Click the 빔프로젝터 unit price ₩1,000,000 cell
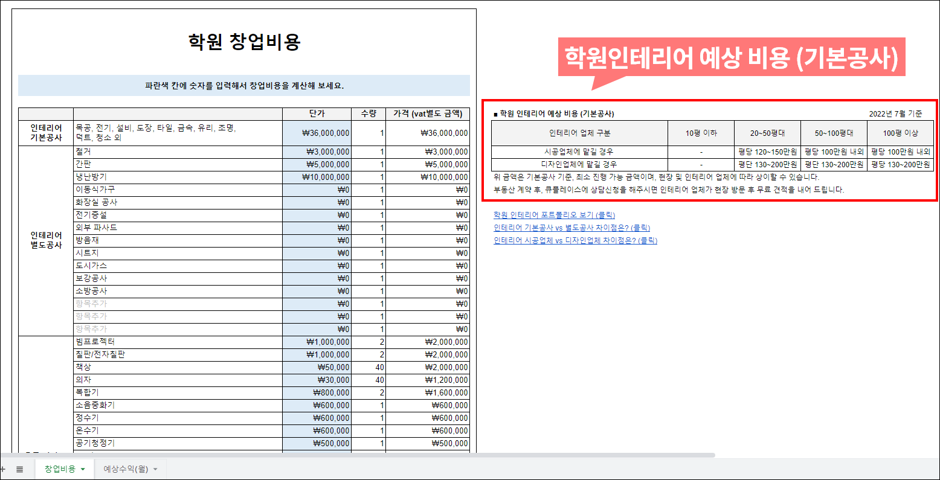 click(x=317, y=342)
